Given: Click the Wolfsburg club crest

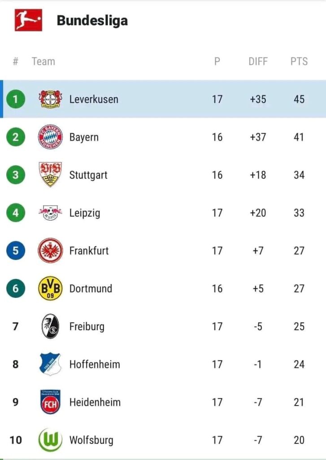Looking at the screenshot, I should click(x=50, y=440).
